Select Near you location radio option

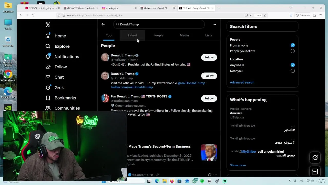[x=293, y=71]
